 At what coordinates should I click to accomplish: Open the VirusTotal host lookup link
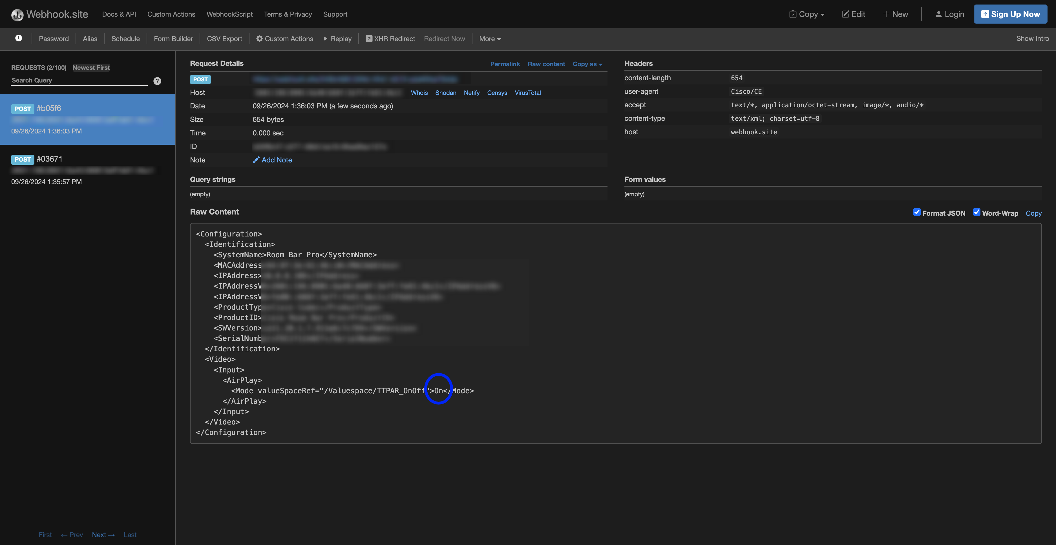[x=528, y=93]
